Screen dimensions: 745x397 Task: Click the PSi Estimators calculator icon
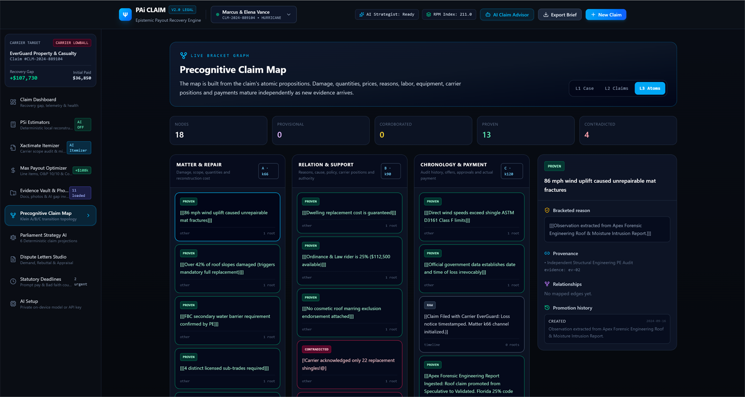point(13,125)
